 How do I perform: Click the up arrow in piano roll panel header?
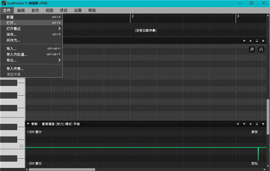pos(251,41)
